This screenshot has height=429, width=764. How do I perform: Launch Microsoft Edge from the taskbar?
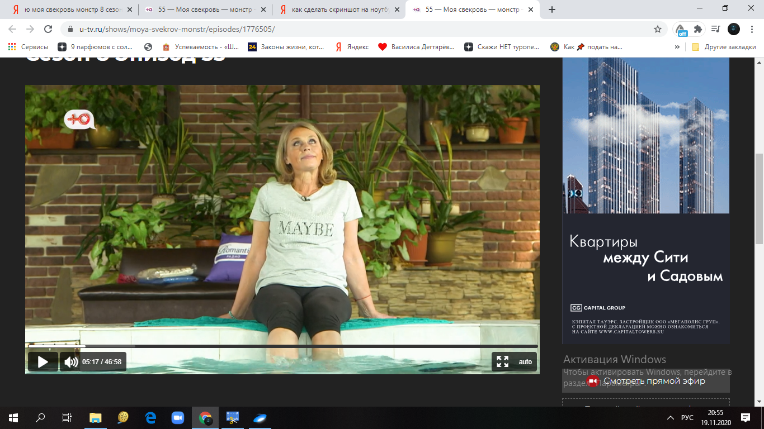pos(150,417)
